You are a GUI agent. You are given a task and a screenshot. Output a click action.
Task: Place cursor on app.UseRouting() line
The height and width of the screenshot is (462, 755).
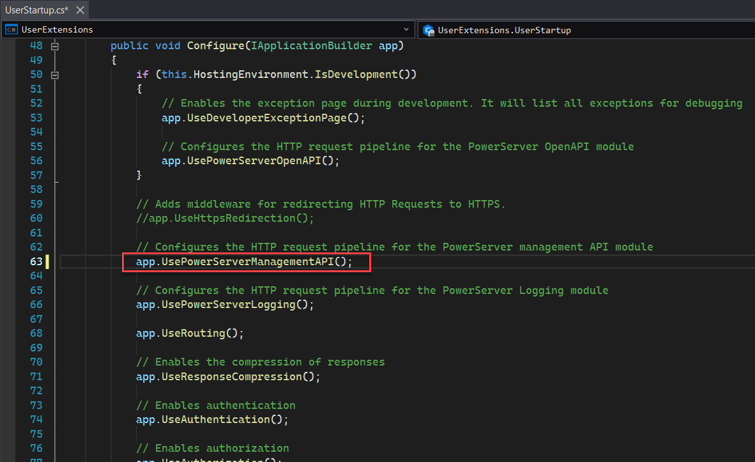click(190, 334)
